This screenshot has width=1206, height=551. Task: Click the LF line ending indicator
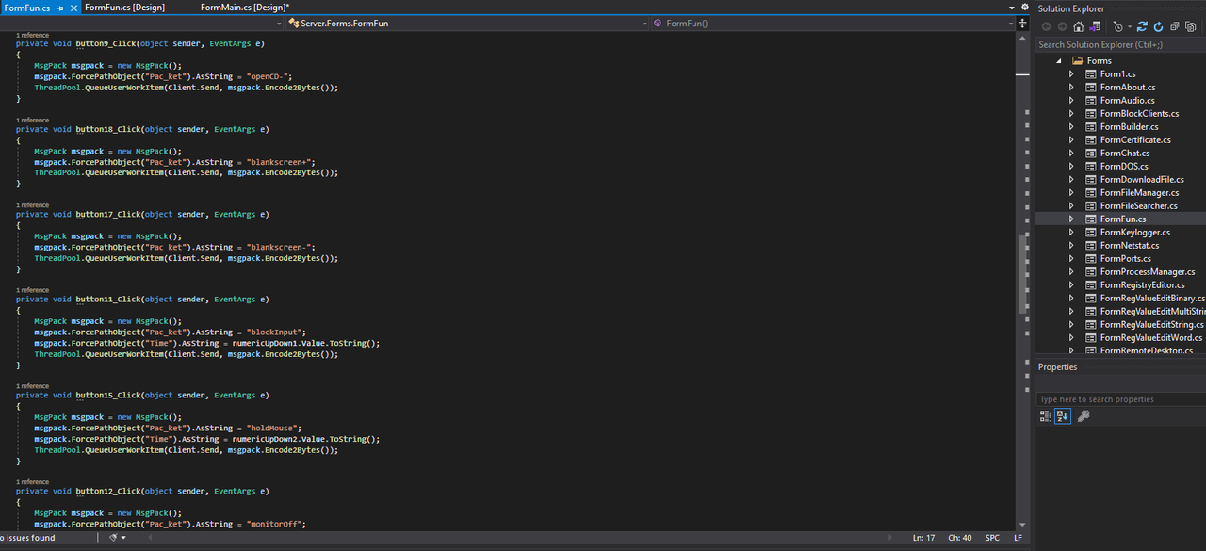(x=1018, y=537)
